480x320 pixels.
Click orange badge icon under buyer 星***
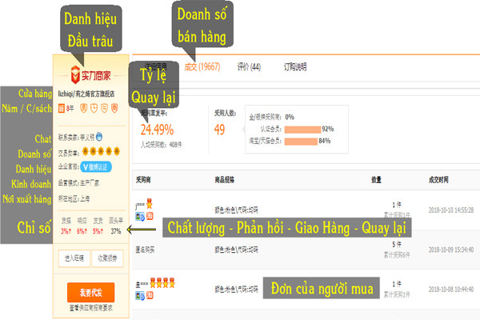click(x=150, y=295)
